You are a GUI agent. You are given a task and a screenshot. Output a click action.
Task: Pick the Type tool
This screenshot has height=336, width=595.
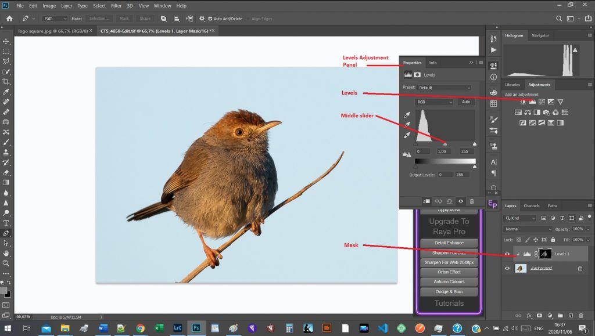click(x=6, y=223)
